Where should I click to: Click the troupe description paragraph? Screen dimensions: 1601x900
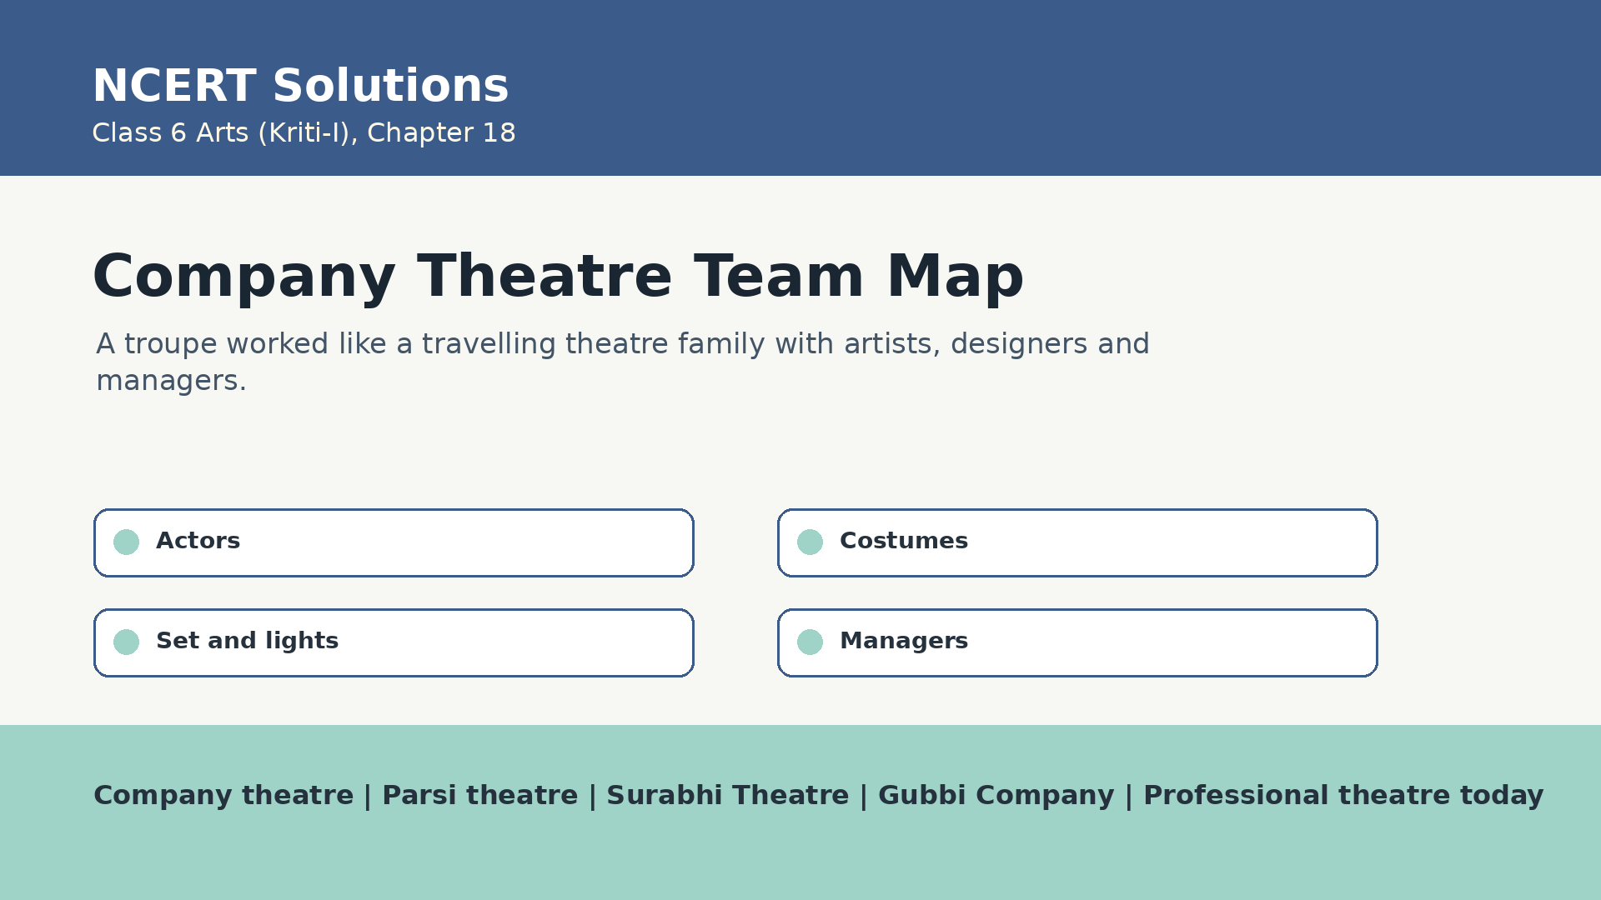pos(623,362)
